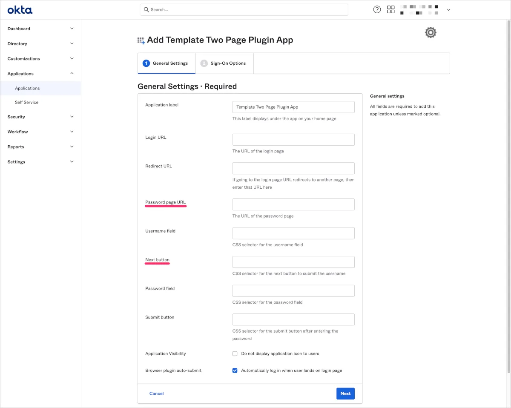Click the add-app icon beside the title
The image size is (511, 408).
pyautogui.click(x=141, y=40)
